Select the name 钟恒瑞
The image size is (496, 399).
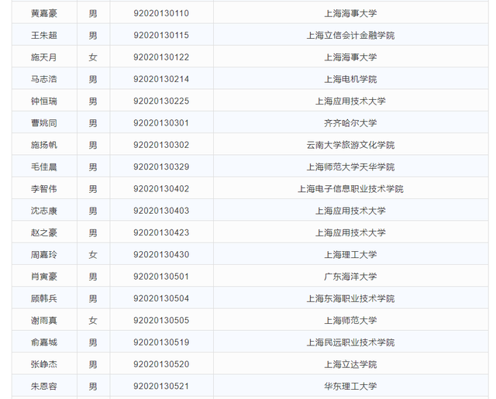[44, 101]
